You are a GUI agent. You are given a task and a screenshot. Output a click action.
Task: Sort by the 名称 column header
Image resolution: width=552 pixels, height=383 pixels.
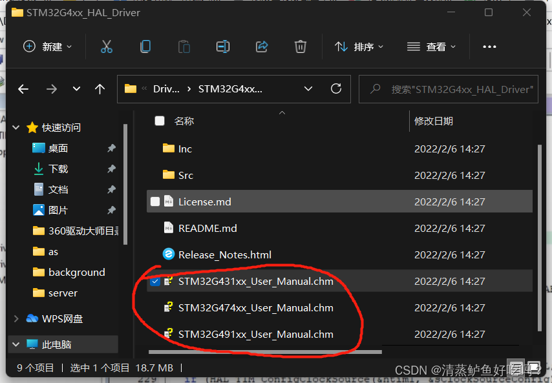coord(184,121)
